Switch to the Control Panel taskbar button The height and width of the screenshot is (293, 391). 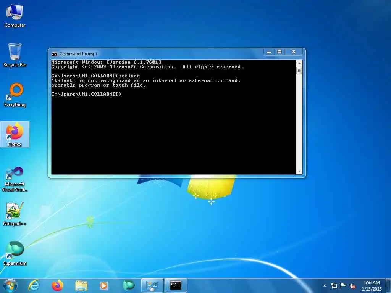click(152, 285)
